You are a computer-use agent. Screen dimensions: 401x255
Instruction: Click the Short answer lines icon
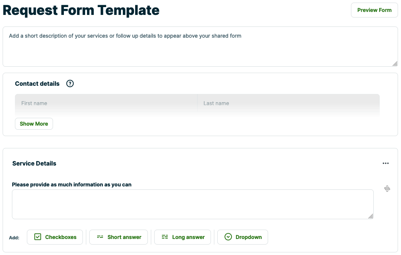pyautogui.click(x=100, y=237)
